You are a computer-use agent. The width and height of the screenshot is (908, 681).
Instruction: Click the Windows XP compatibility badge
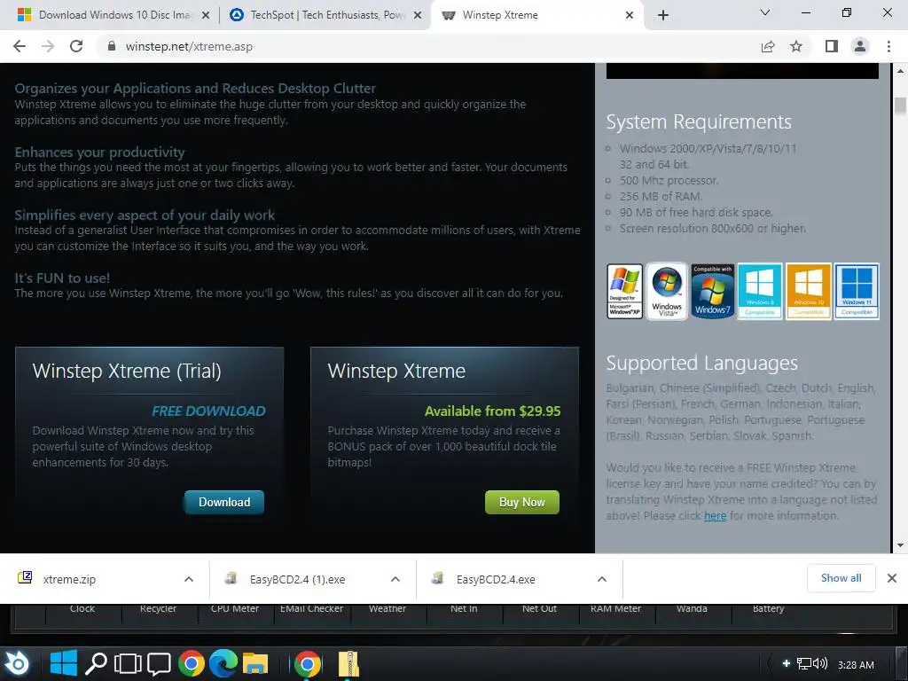[625, 291]
